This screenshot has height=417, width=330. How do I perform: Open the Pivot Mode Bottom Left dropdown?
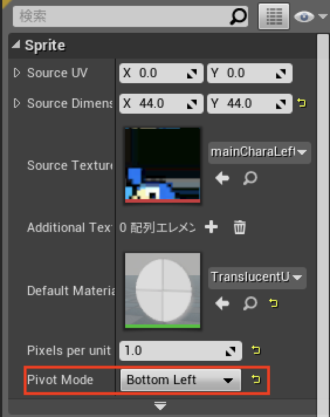click(x=181, y=380)
